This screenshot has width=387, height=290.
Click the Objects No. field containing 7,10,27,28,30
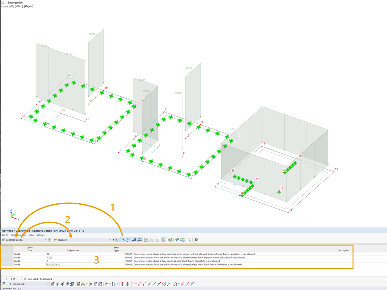pos(73,264)
